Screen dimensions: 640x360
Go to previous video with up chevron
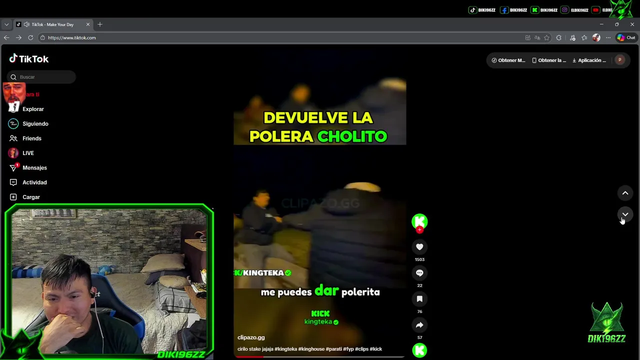coord(625,193)
